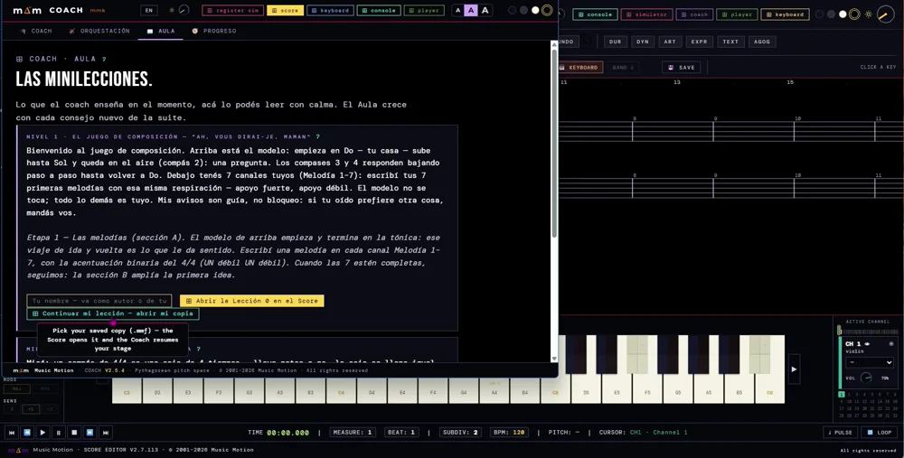Switch language with the EN button
The width and height of the screenshot is (904, 458).
point(149,10)
